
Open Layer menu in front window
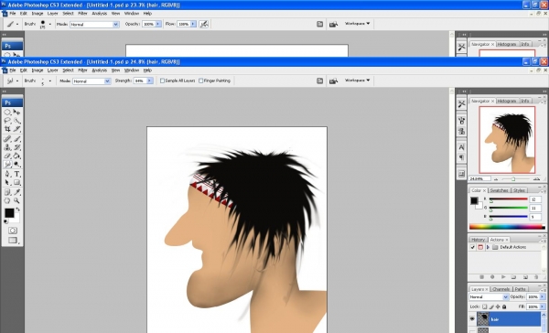[x=52, y=70]
